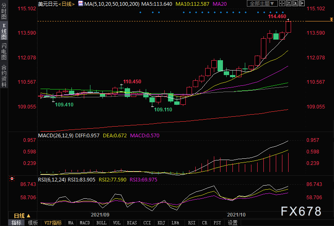Open 闪电图 view in sidebar

click(x=4, y=51)
